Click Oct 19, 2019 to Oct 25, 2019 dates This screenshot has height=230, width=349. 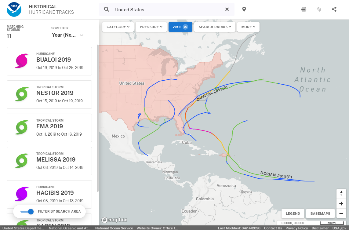[x=60, y=68]
